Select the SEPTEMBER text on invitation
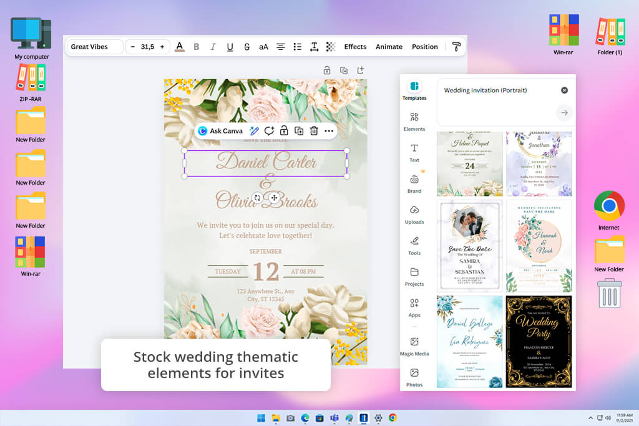This screenshot has height=426, width=639. pos(266,251)
